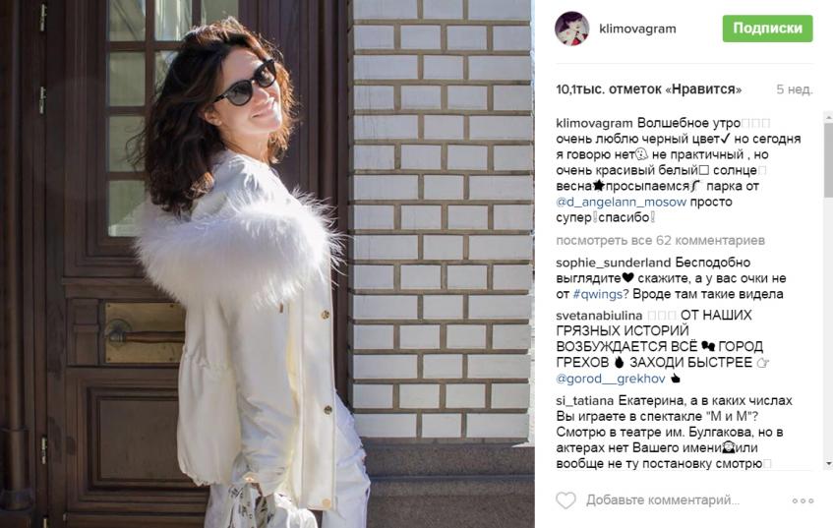Click klimovagram name in caption
833x528 pixels.
[594, 123]
